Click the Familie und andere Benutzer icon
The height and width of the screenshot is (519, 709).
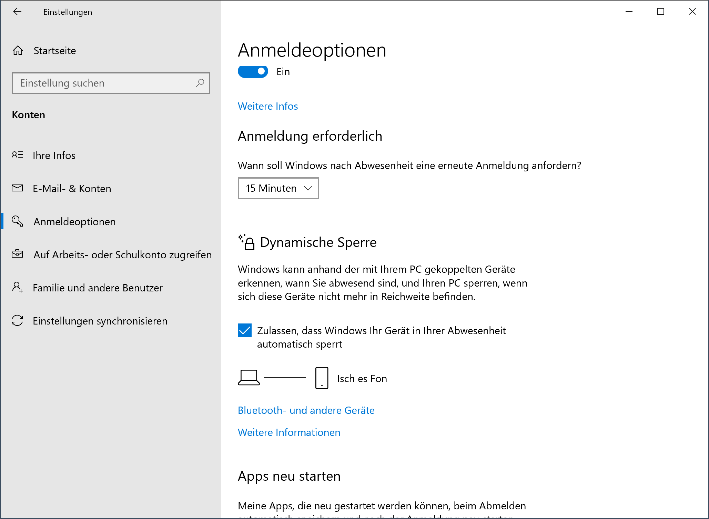(x=17, y=287)
